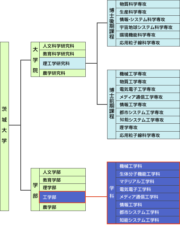This screenshot has height=226, width=180.
Task: Click 都市システム工学専攻 entry
Action: 148,112
